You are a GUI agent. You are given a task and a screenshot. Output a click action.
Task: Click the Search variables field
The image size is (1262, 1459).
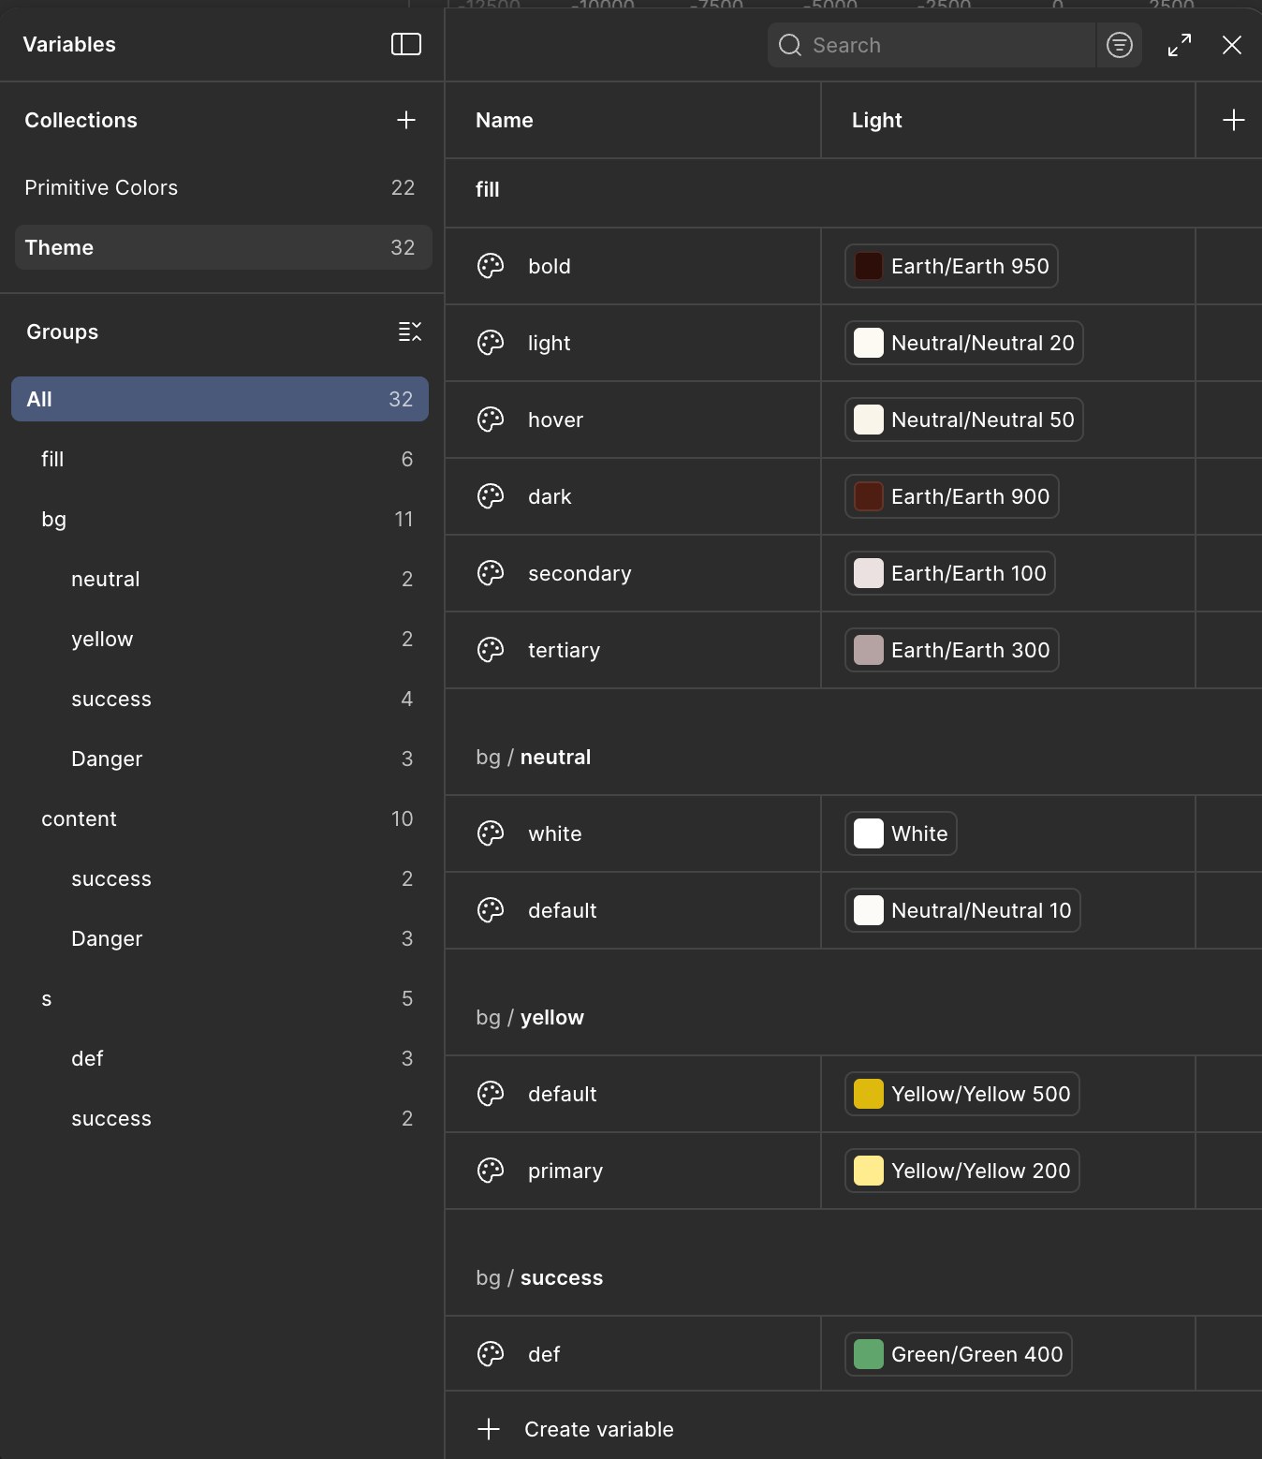[x=932, y=45]
